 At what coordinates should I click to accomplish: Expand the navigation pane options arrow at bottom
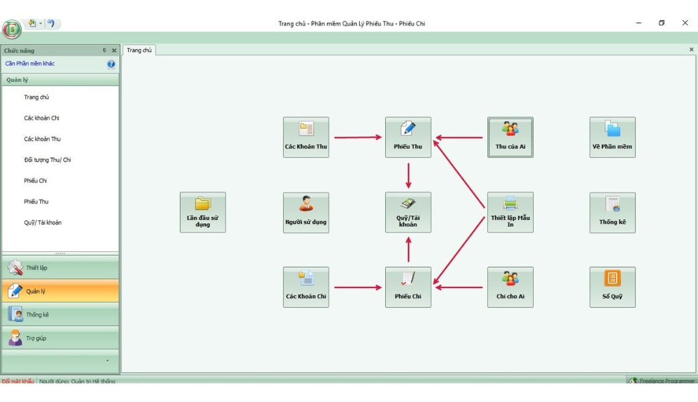[107, 360]
